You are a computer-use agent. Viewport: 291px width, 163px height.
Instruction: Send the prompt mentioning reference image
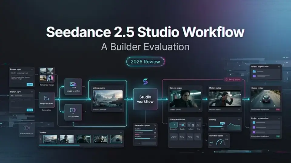click(x=30, y=85)
